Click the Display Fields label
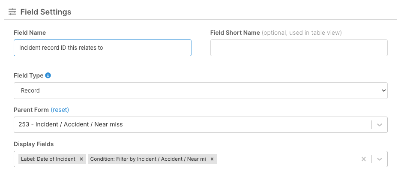The width and height of the screenshot is (401, 183). [x=34, y=144]
